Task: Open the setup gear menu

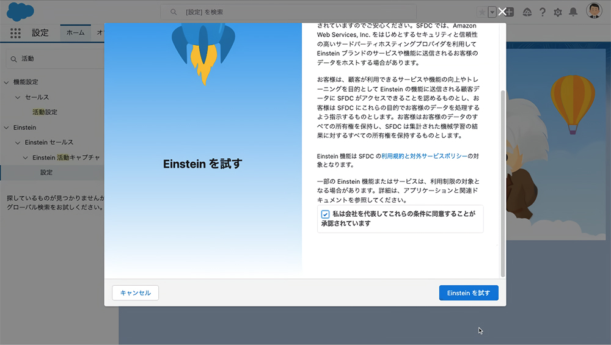Action: click(x=558, y=12)
